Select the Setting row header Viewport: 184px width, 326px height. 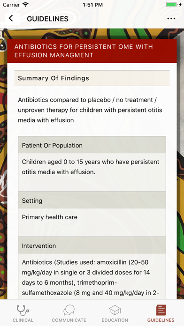(x=92, y=200)
